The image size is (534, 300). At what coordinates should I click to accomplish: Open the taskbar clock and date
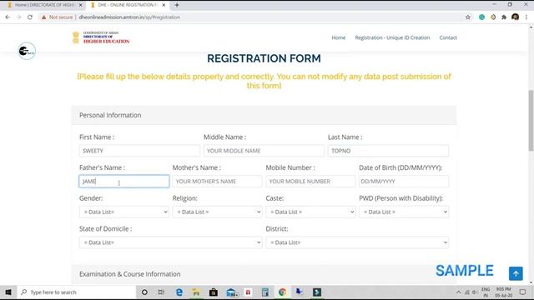click(504, 292)
